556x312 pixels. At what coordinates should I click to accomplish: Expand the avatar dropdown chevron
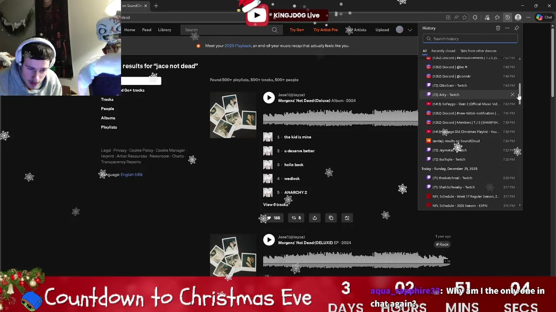(410, 30)
